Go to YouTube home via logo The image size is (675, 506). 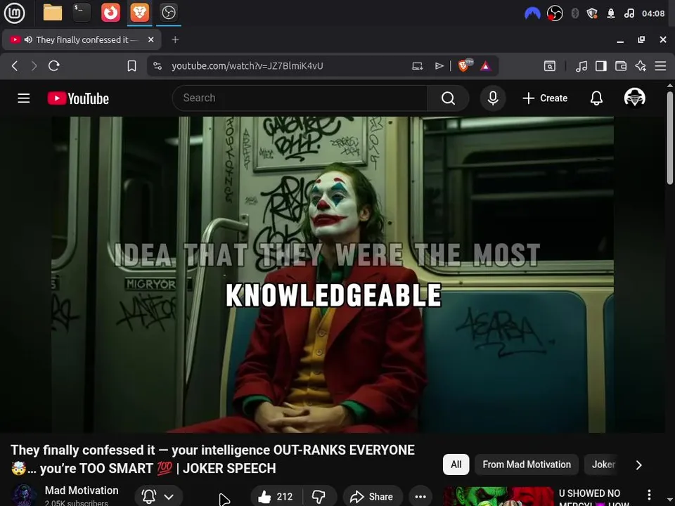tap(78, 98)
